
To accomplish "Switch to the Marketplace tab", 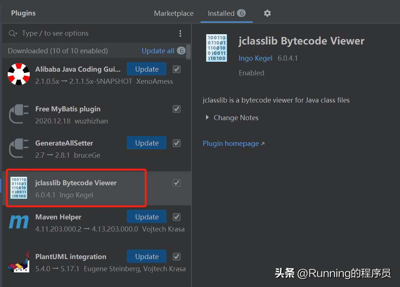I will (174, 13).
